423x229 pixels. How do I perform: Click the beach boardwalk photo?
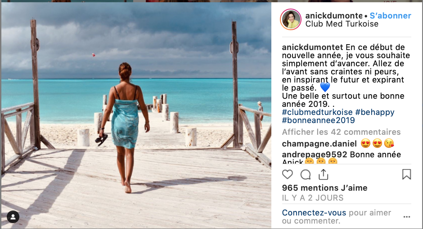click(x=136, y=115)
